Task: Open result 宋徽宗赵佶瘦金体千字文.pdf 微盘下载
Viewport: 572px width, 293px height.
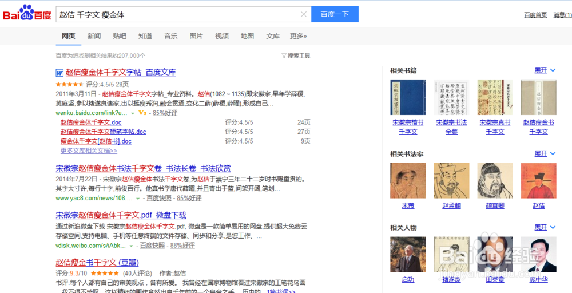Action: 121,215
